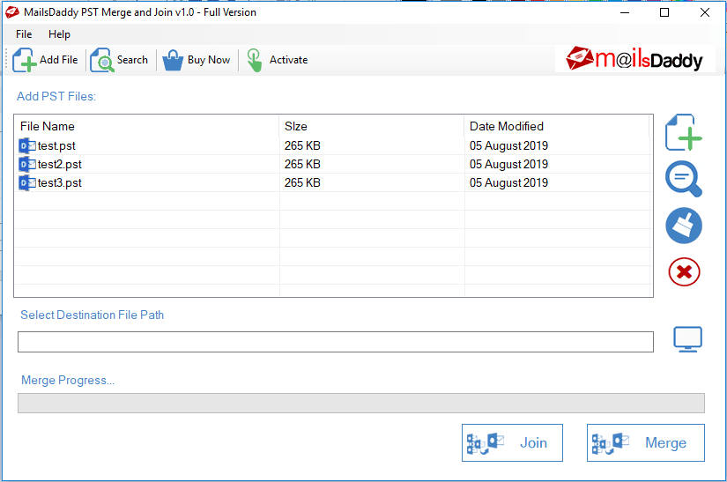Maximize the MailsDaddy window

click(x=664, y=12)
